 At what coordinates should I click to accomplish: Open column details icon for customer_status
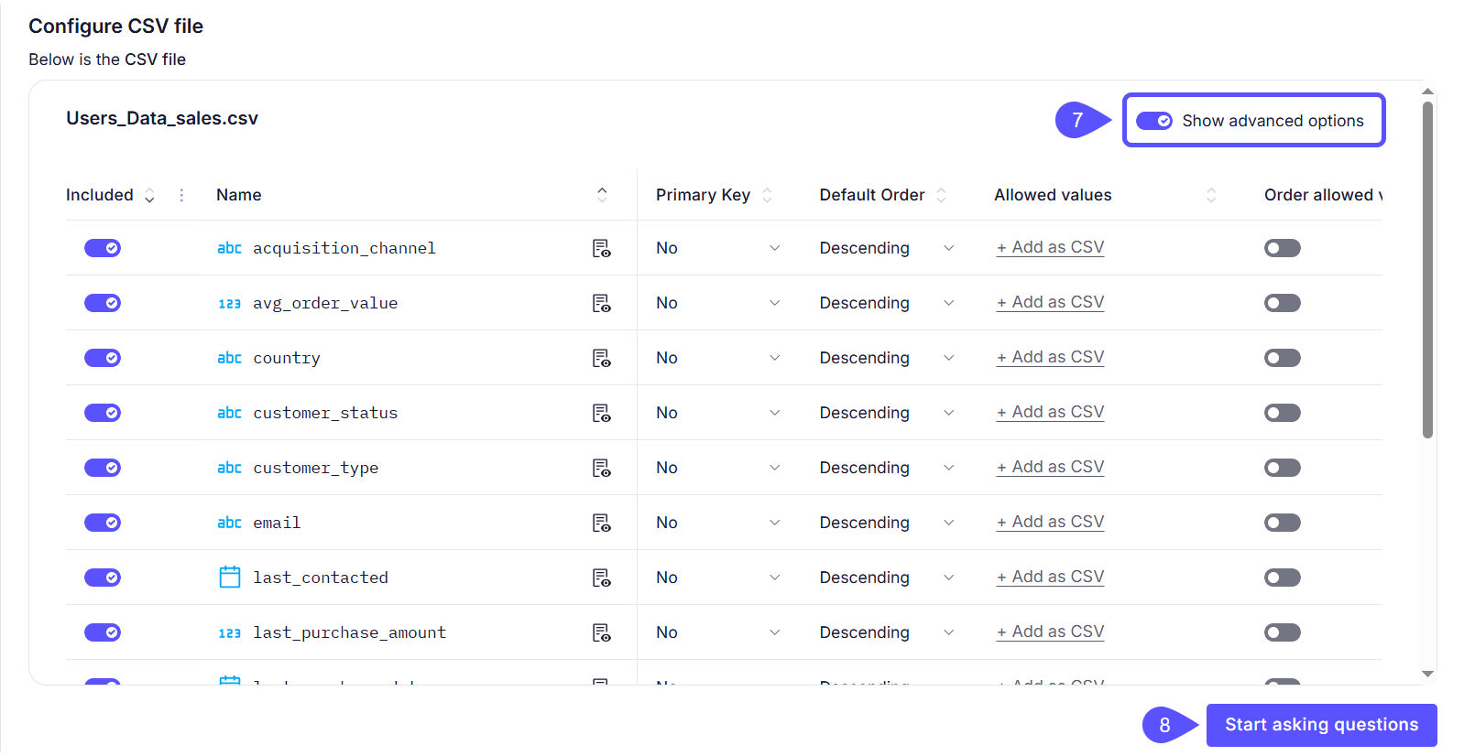(601, 413)
